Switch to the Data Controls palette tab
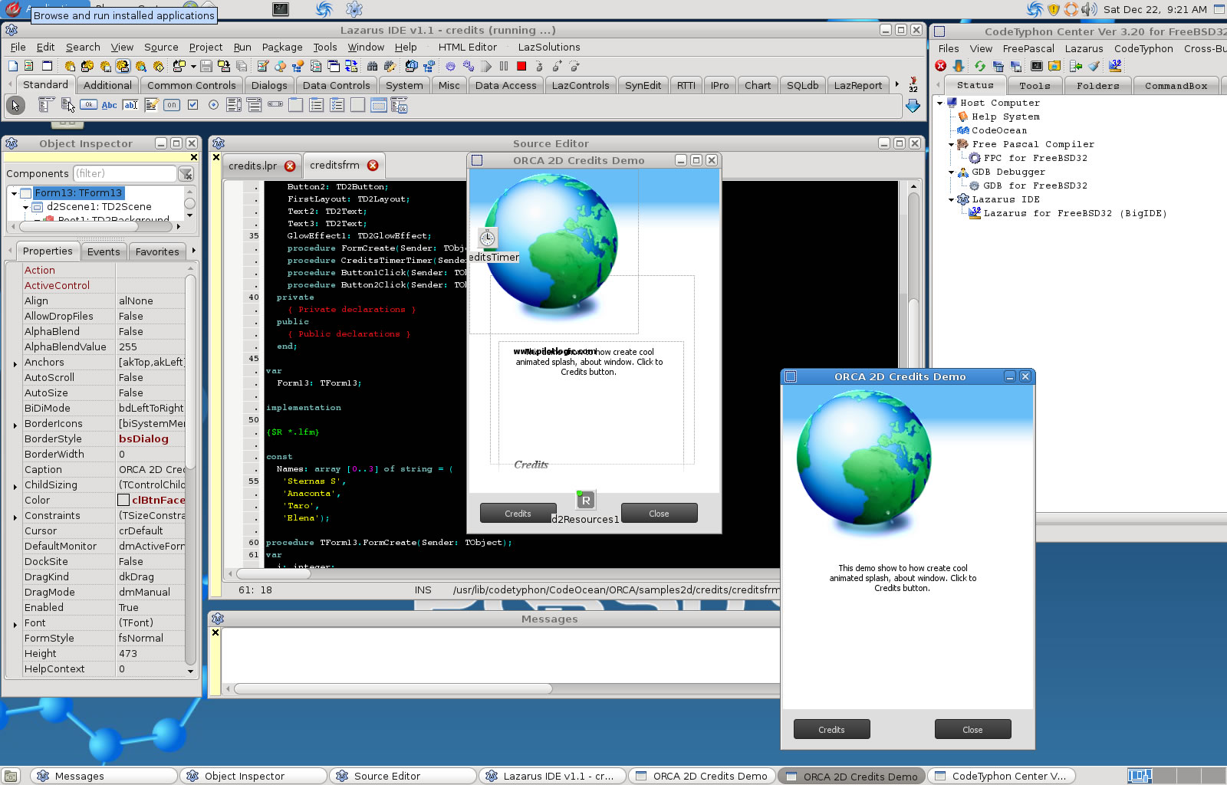 click(336, 85)
